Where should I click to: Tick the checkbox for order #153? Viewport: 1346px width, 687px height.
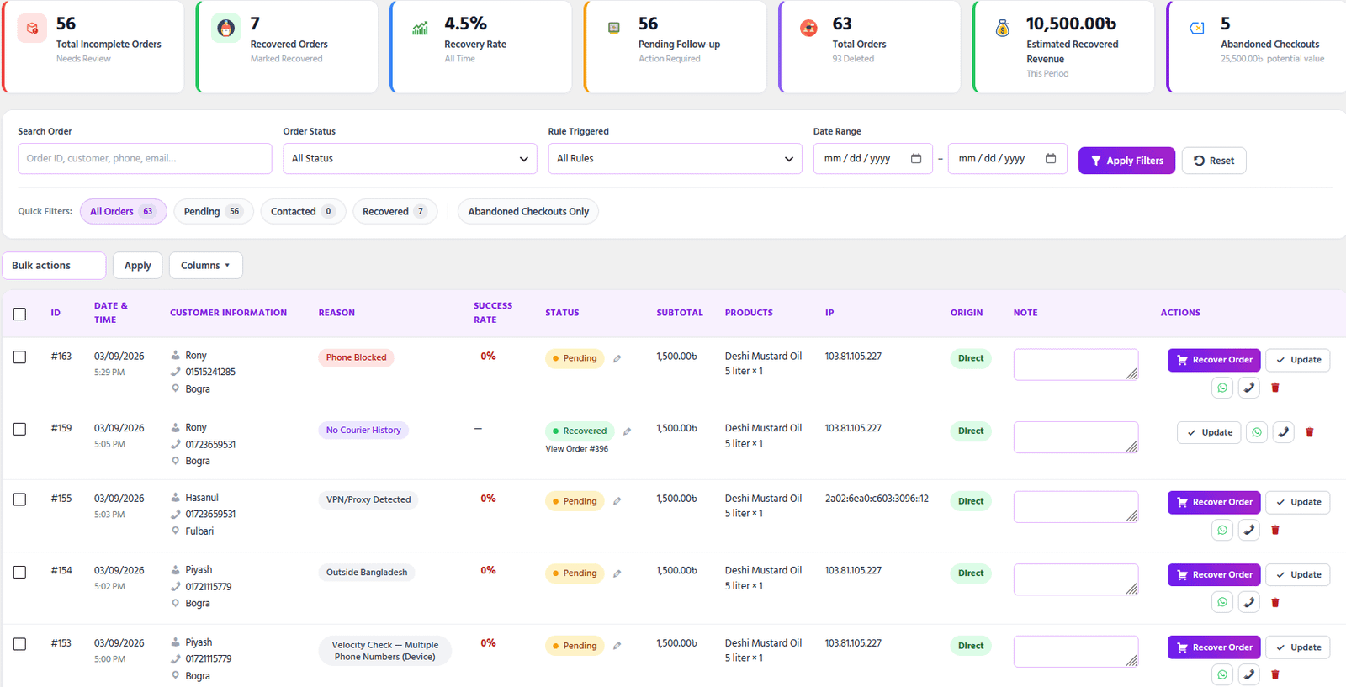(x=20, y=644)
